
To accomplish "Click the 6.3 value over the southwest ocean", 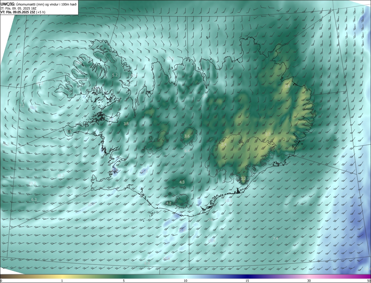I will (34, 199).
